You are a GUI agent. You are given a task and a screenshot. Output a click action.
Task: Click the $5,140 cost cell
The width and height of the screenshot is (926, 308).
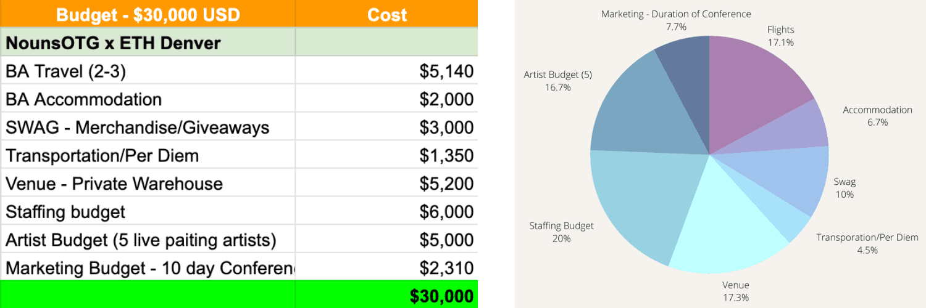tap(386, 71)
